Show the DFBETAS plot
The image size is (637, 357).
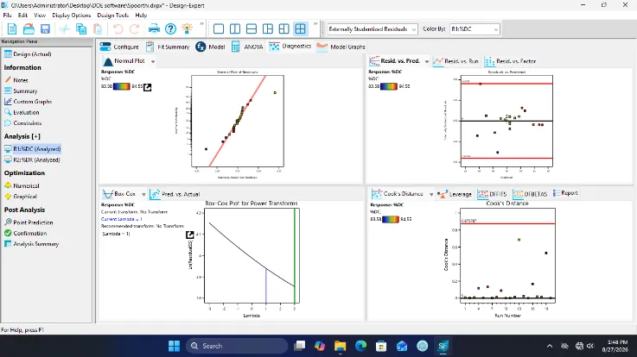(530, 194)
